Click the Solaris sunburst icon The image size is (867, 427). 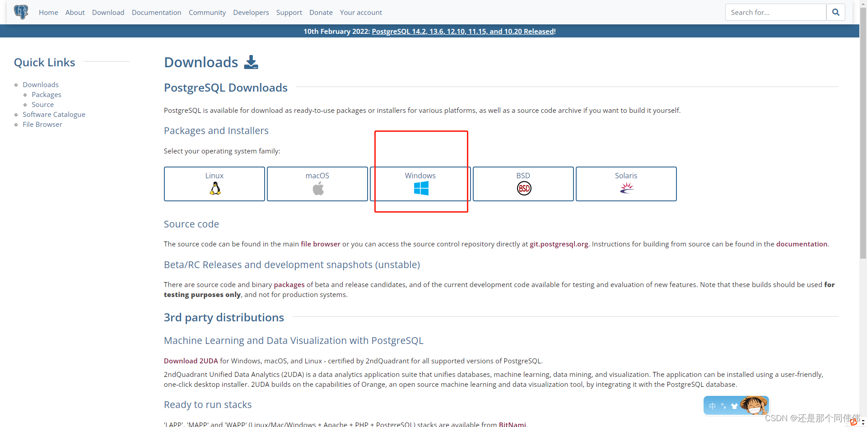pos(627,188)
